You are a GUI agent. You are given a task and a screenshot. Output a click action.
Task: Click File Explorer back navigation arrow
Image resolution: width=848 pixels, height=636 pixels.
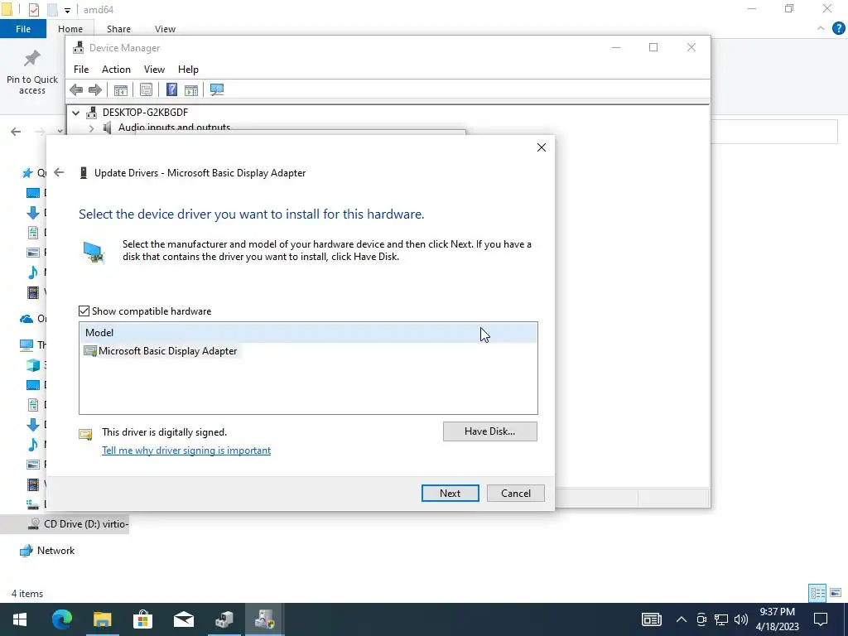click(16, 132)
